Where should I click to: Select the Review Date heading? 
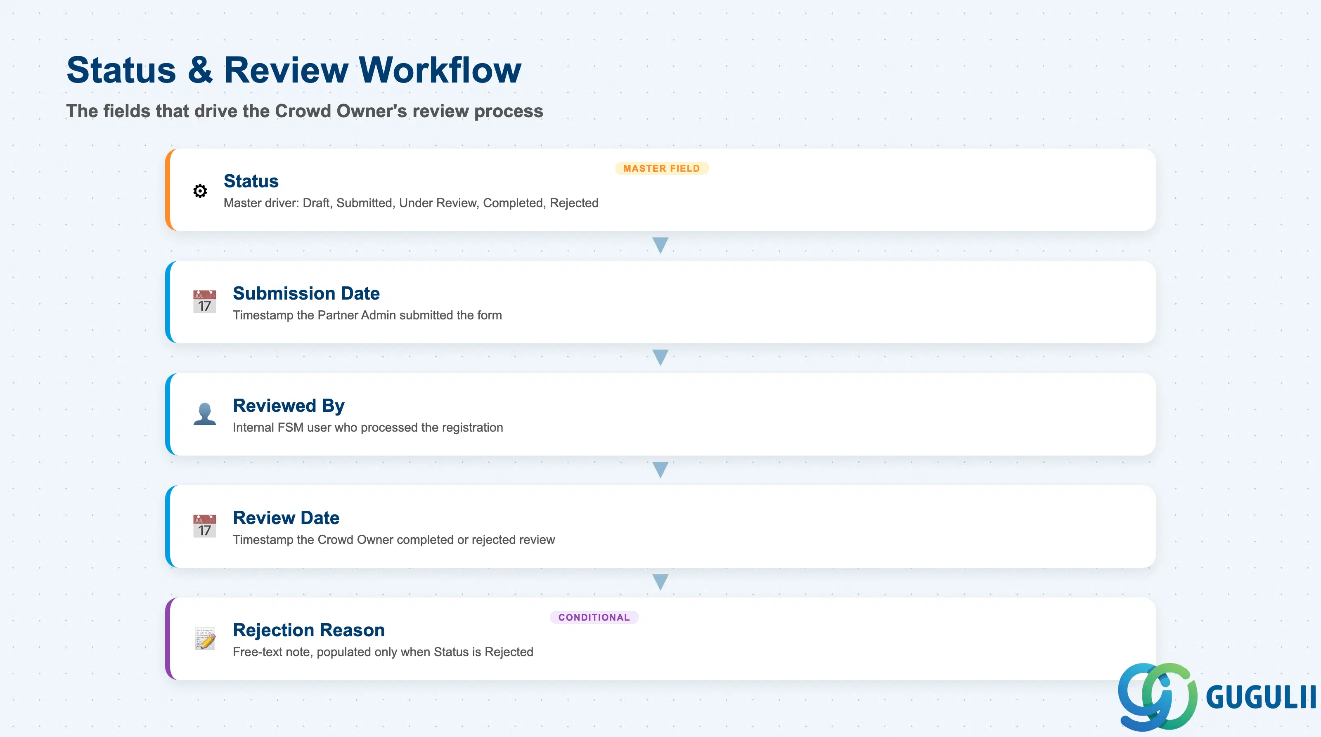[286, 517]
